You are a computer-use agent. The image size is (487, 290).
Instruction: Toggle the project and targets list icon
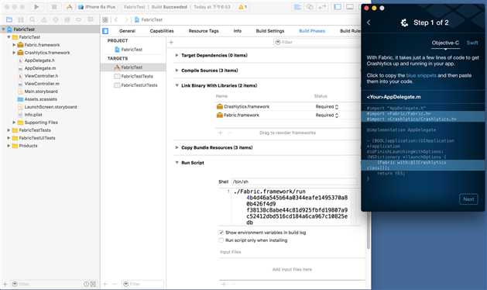tap(105, 31)
